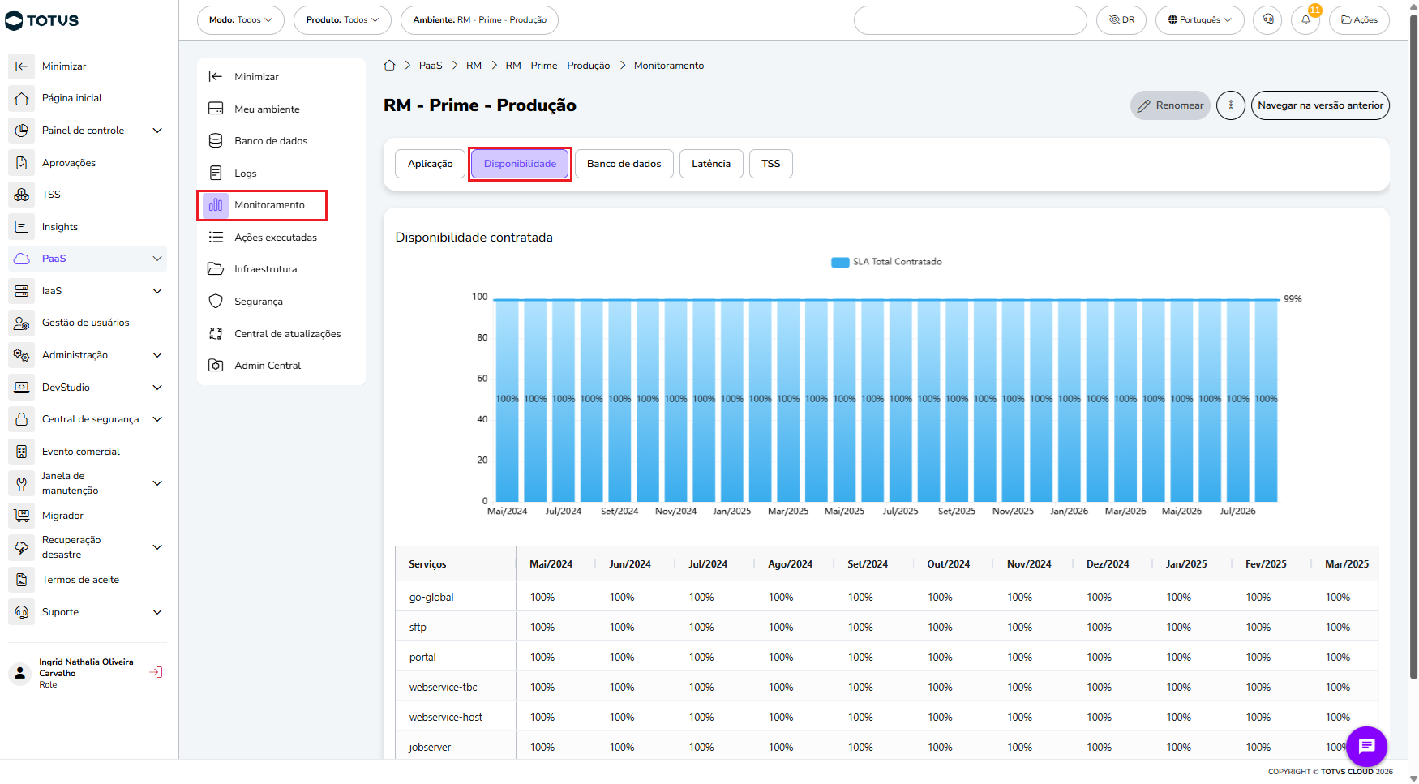1419x784 pixels.
Task: Expand the DevStudio menu chevron
Action: tap(157, 388)
